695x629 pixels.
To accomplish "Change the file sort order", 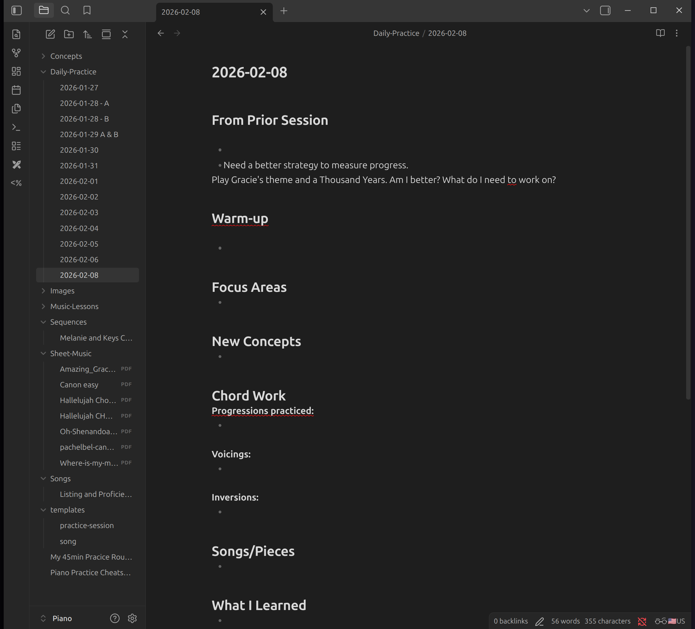I will pos(88,34).
